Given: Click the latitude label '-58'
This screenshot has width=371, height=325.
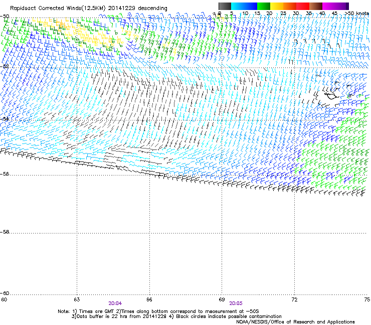Looking at the screenshot, I should pyautogui.click(x=5, y=232).
